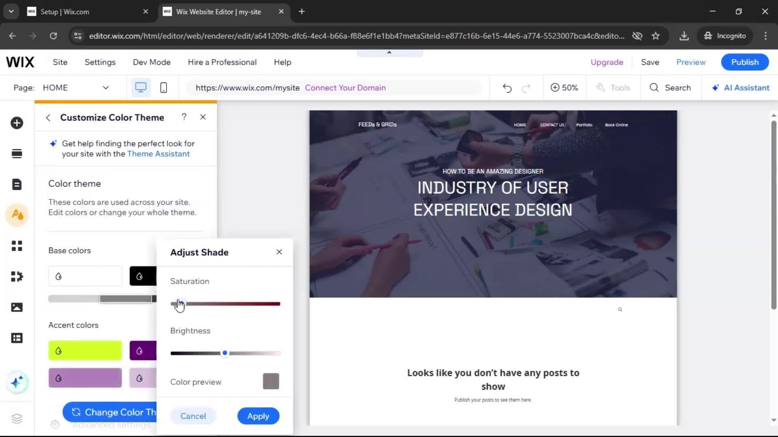
Task: Click Preview in the top bar
Action: [691, 62]
